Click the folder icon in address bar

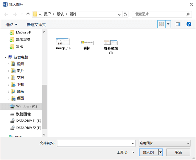pos(35,14)
